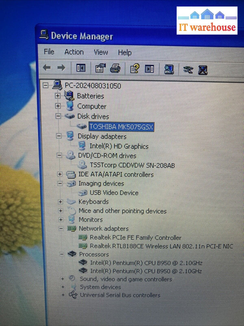
Task: Click the IDE ATA/ATAPI controllers icon
Action: pyautogui.click(x=71, y=174)
